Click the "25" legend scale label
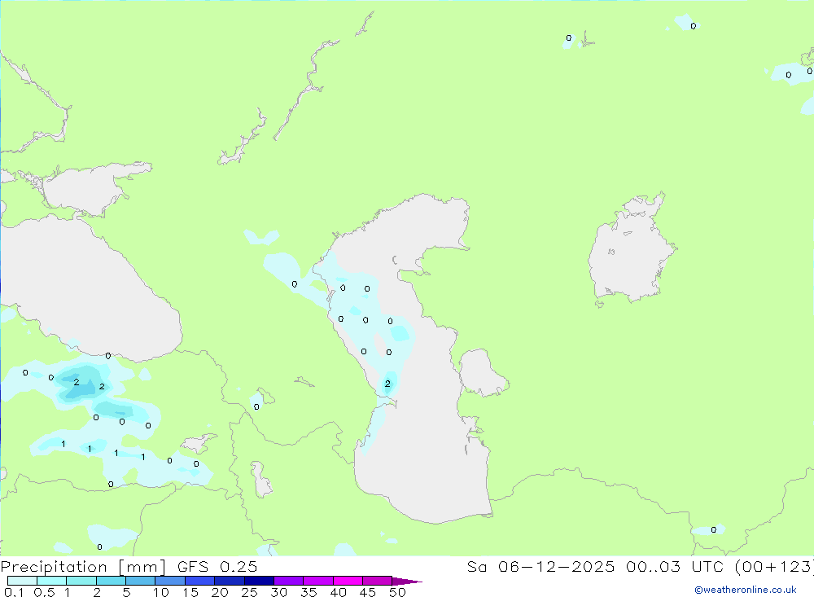Viewport: 814px width, 597px height. click(x=249, y=592)
